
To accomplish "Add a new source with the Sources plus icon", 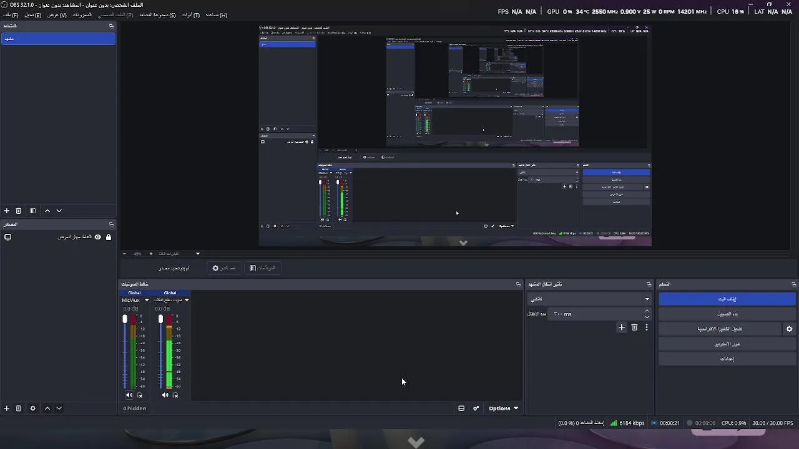I will point(7,408).
